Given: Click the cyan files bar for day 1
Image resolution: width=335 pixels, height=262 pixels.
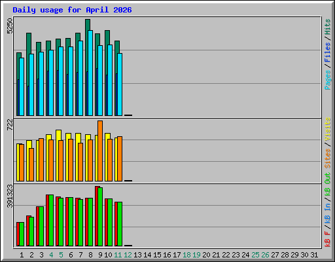Looking at the screenshot, I should tap(22, 86).
